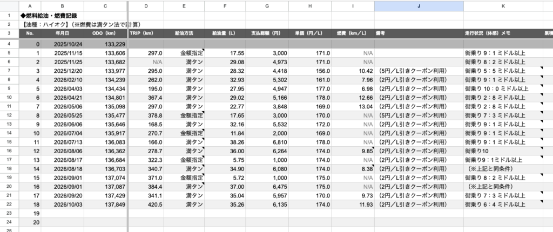This screenshot has height=232, width=553.
Task: Click date cell 2026/02/10
Action: [x=62, y=80]
